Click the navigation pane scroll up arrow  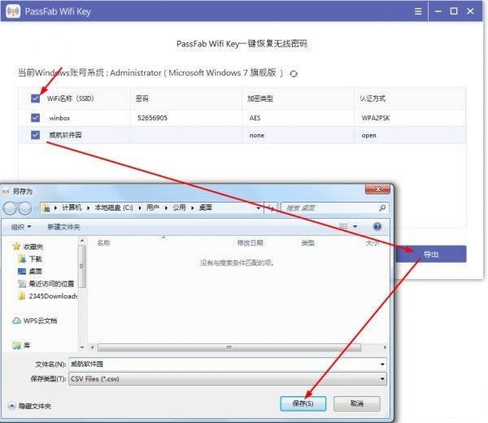point(82,240)
